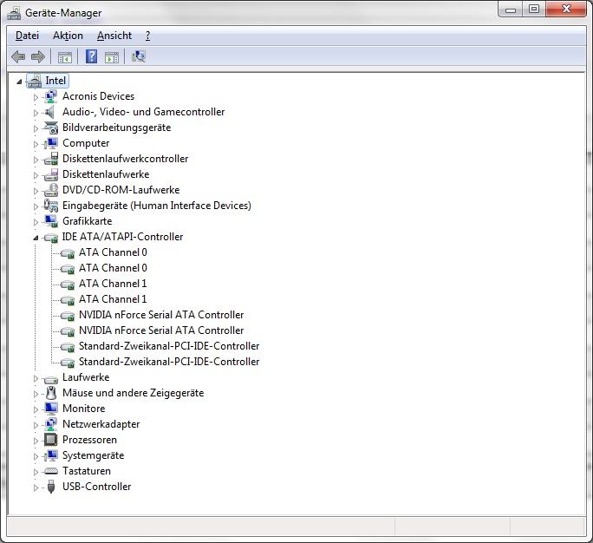Viewport: 593px width, 543px height.
Task: Expand the Prozessoren branch
Action: 36,441
